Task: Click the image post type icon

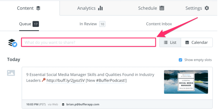Action: 11,73
